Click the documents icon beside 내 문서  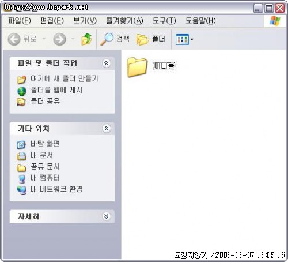point(21,156)
